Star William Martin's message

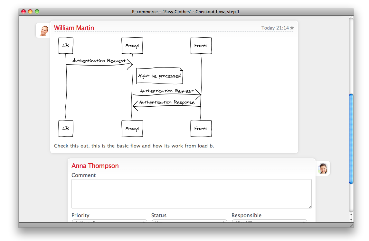pyautogui.click(x=292, y=28)
